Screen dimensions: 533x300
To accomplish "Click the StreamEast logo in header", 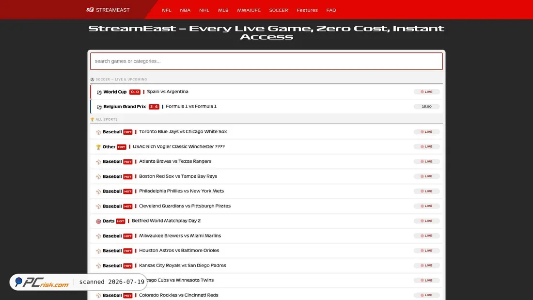I will 108,10.
